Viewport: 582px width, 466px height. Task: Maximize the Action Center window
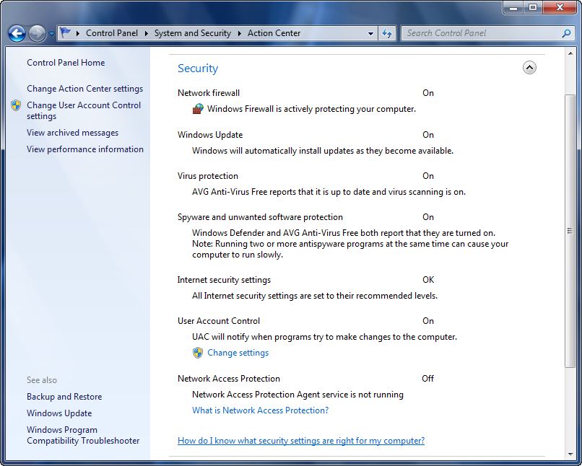(x=533, y=7)
